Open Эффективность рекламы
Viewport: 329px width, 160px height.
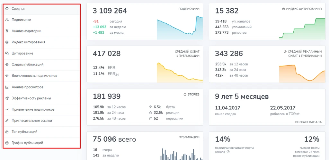point(41,98)
